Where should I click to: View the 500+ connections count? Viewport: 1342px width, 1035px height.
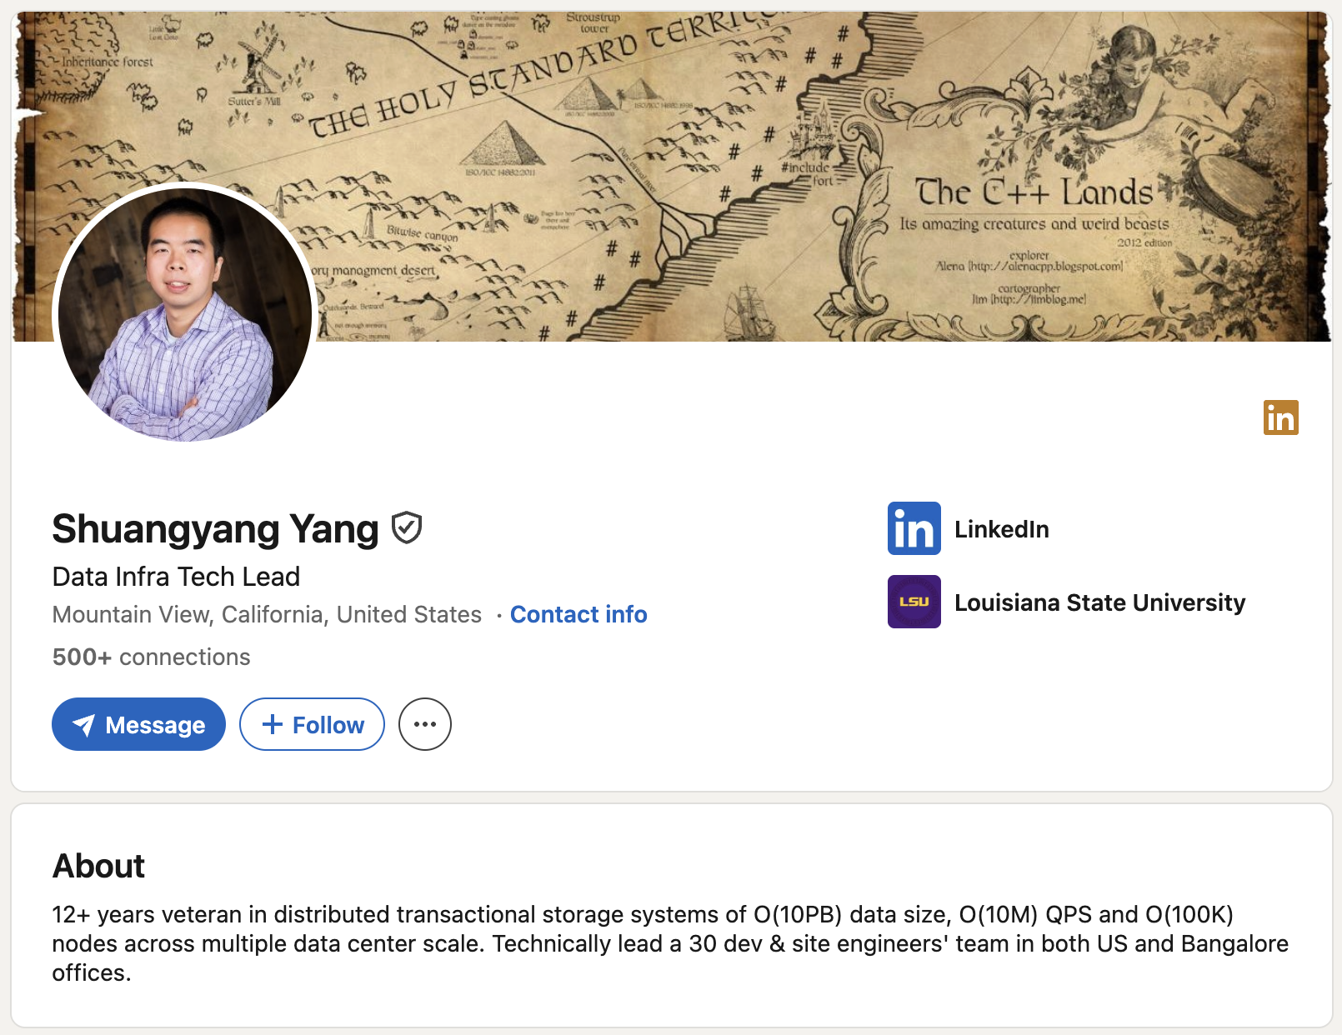[x=151, y=657]
